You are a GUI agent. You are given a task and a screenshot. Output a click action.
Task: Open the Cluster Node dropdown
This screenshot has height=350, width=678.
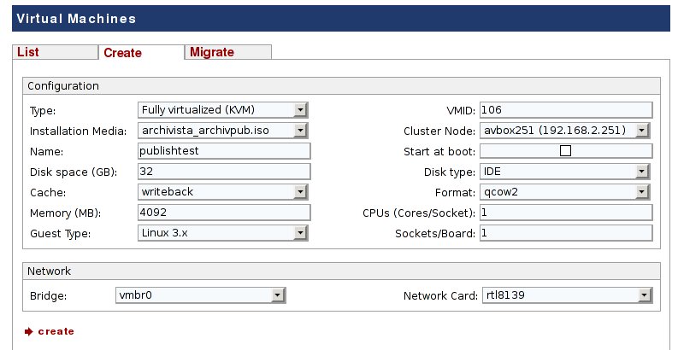click(x=566, y=131)
